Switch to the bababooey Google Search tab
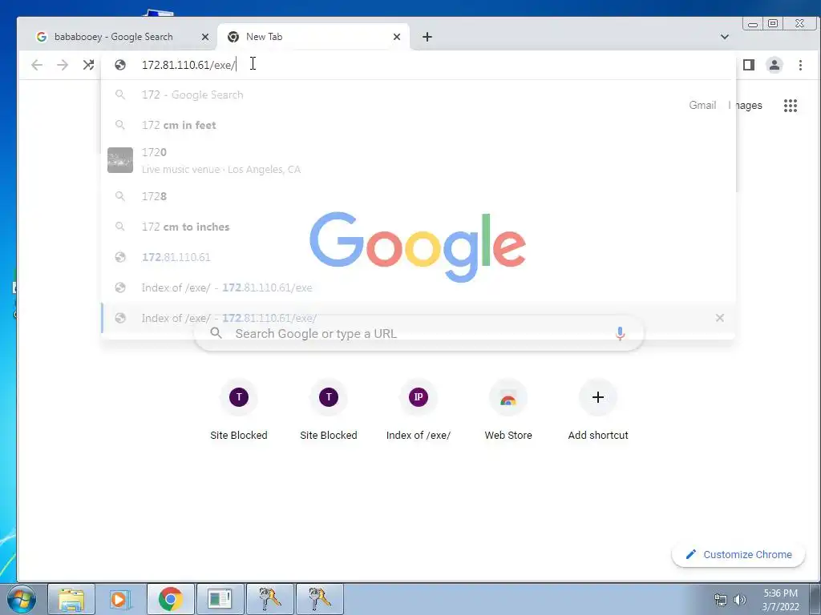Screen dimensions: 821x615 (x=120, y=37)
